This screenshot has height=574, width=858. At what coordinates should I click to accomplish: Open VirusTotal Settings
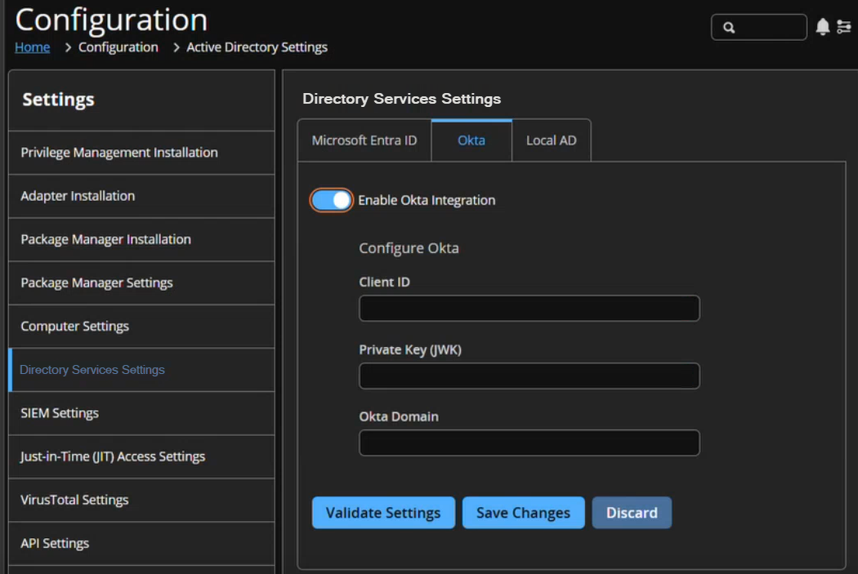point(141,501)
